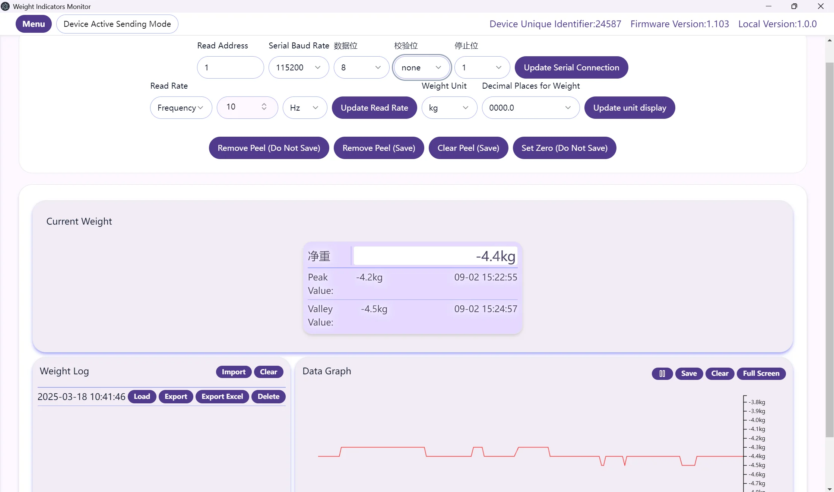Click Update Serial Connection button
This screenshot has width=834, height=492.
pyautogui.click(x=571, y=67)
